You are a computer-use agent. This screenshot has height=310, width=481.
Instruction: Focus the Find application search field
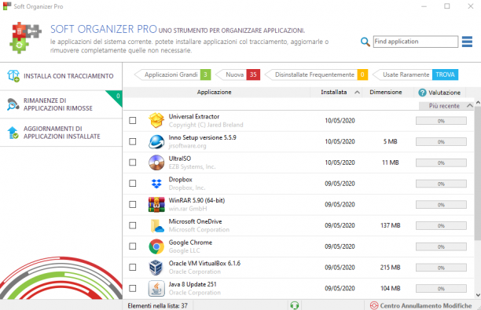[415, 42]
